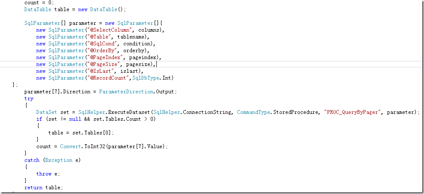
Task: Click "ParameterDirection.Output" text
Action: (x=136, y=92)
